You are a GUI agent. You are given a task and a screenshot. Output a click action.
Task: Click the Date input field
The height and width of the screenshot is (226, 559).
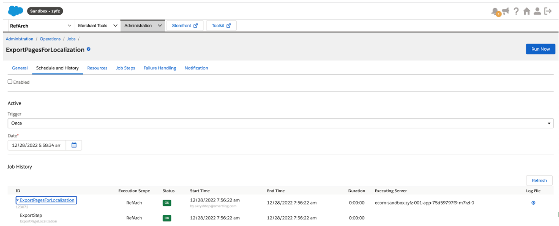tap(37, 145)
